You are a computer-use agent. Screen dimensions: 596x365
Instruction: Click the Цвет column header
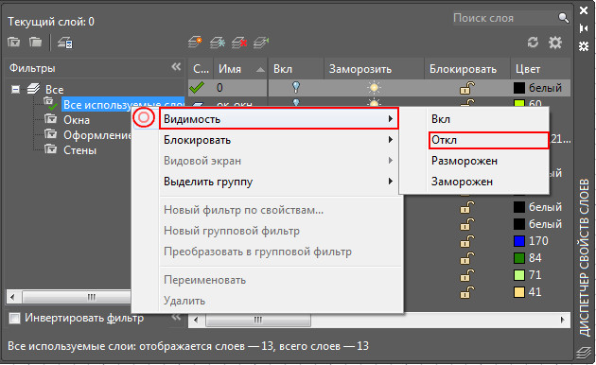[x=540, y=69]
